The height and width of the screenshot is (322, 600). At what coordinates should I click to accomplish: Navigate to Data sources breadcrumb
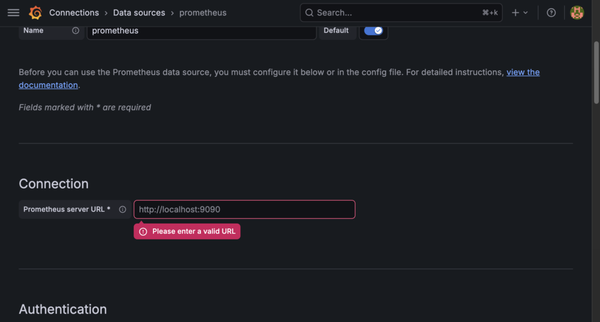tap(139, 13)
